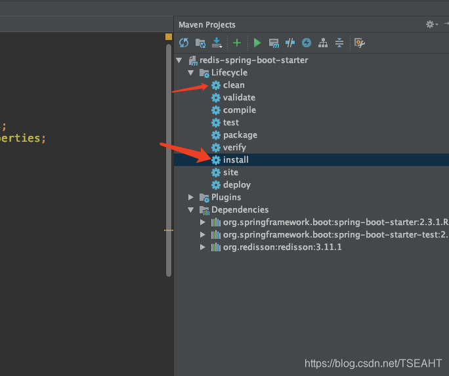Click the Plugins folder label
The image size is (449, 376).
226,197
